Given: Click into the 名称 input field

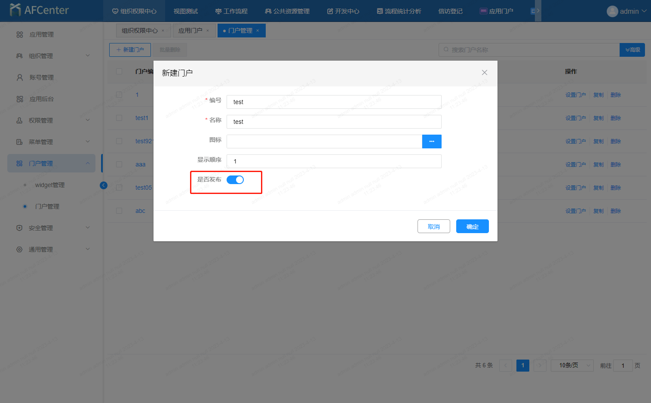Looking at the screenshot, I should [x=334, y=122].
